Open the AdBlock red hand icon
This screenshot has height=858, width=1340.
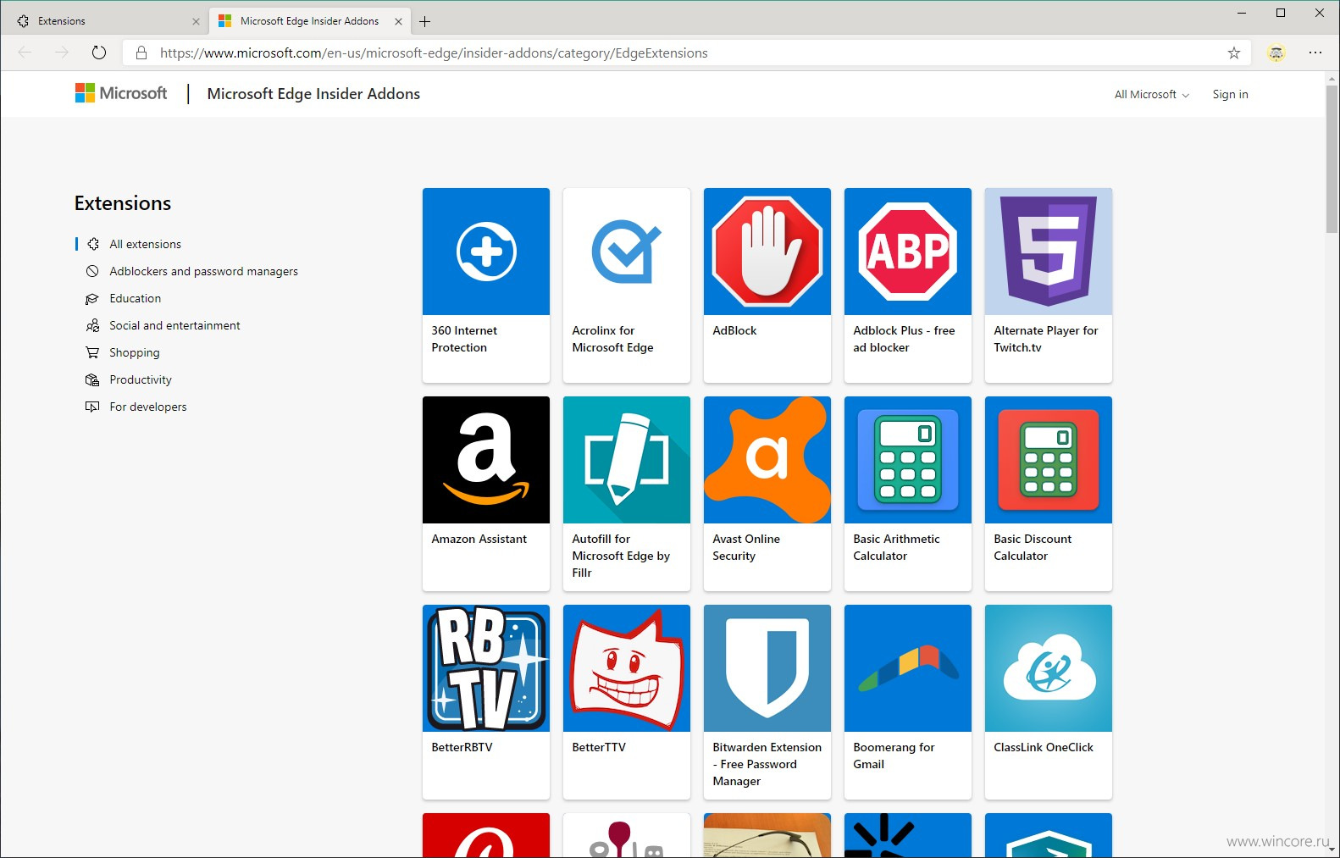coord(767,252)
